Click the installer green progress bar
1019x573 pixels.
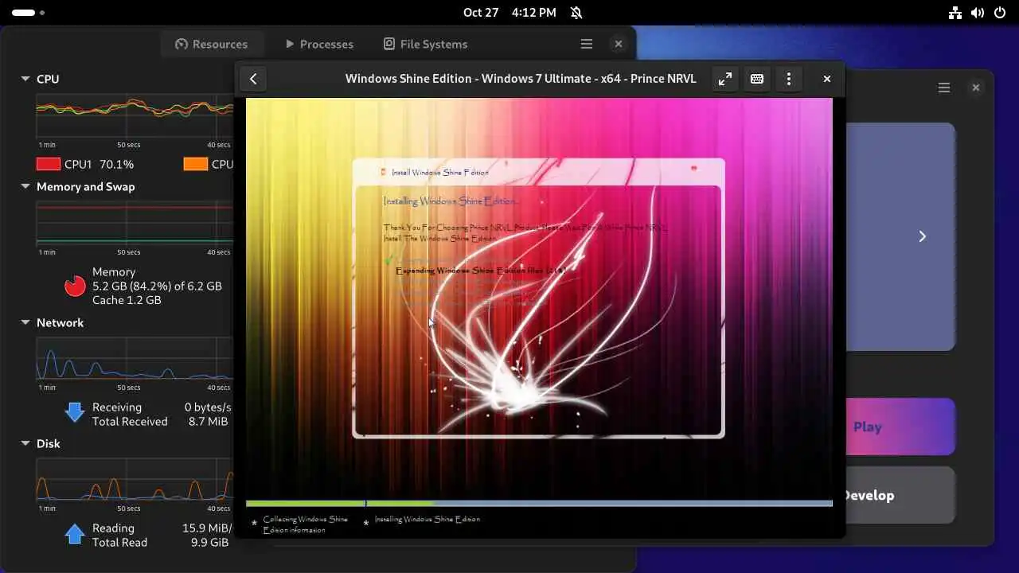(340, 503)
